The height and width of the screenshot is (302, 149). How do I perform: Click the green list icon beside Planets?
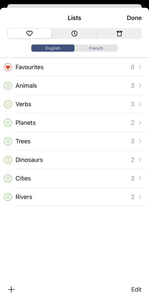point(8,123)
